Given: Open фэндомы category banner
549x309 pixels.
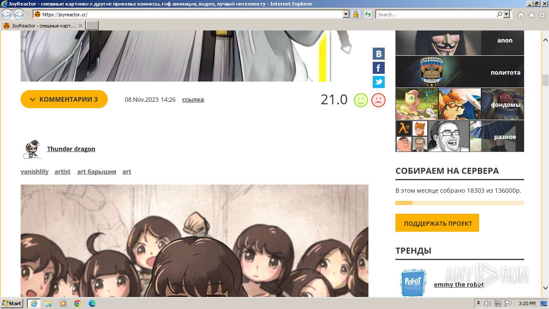Looking at the screenshot, I should point(460,104).
